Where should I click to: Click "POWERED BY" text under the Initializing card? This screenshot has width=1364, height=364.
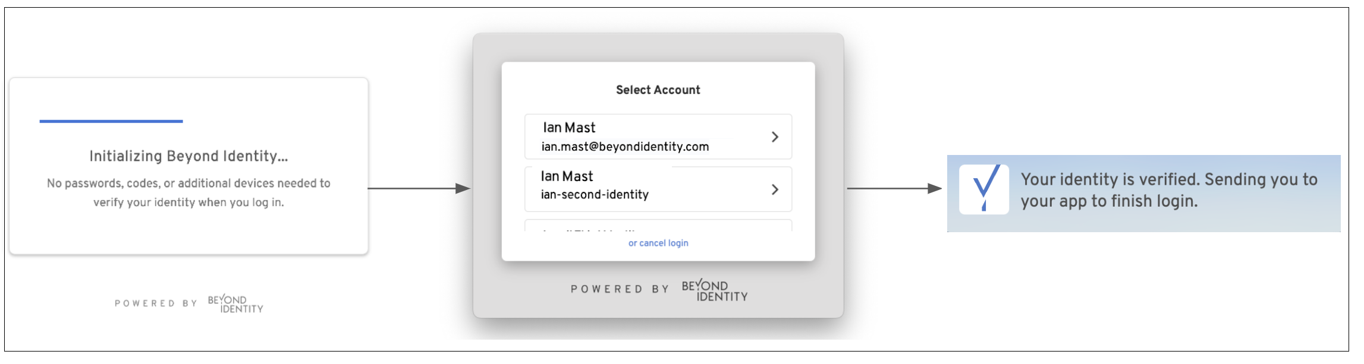(x=156, y=303)
